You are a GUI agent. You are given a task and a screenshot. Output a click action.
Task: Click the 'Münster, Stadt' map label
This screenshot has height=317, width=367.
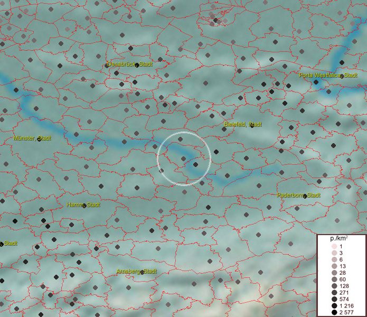(x=32, y=138)
